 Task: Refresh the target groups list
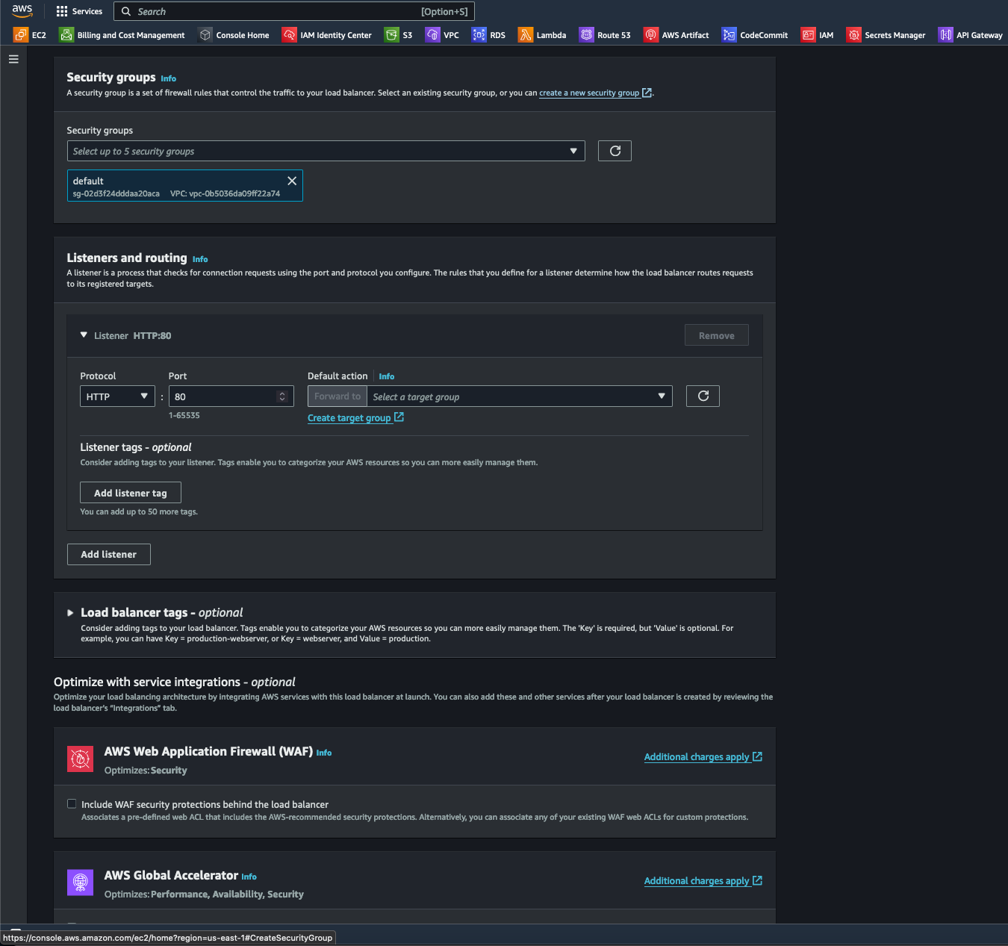click(703, 396)
